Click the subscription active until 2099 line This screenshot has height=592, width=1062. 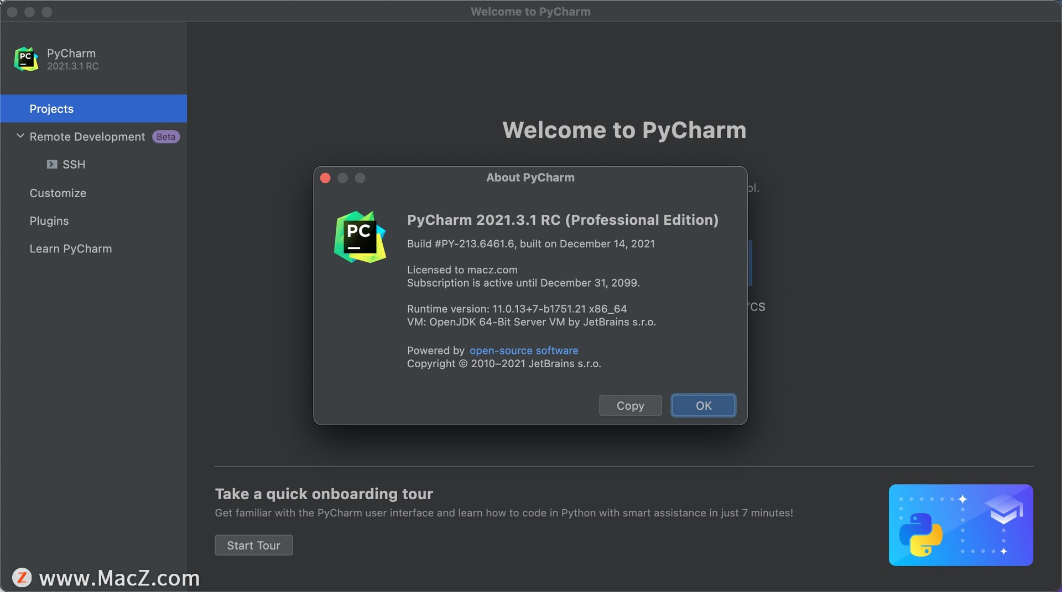tap(523, 283)
